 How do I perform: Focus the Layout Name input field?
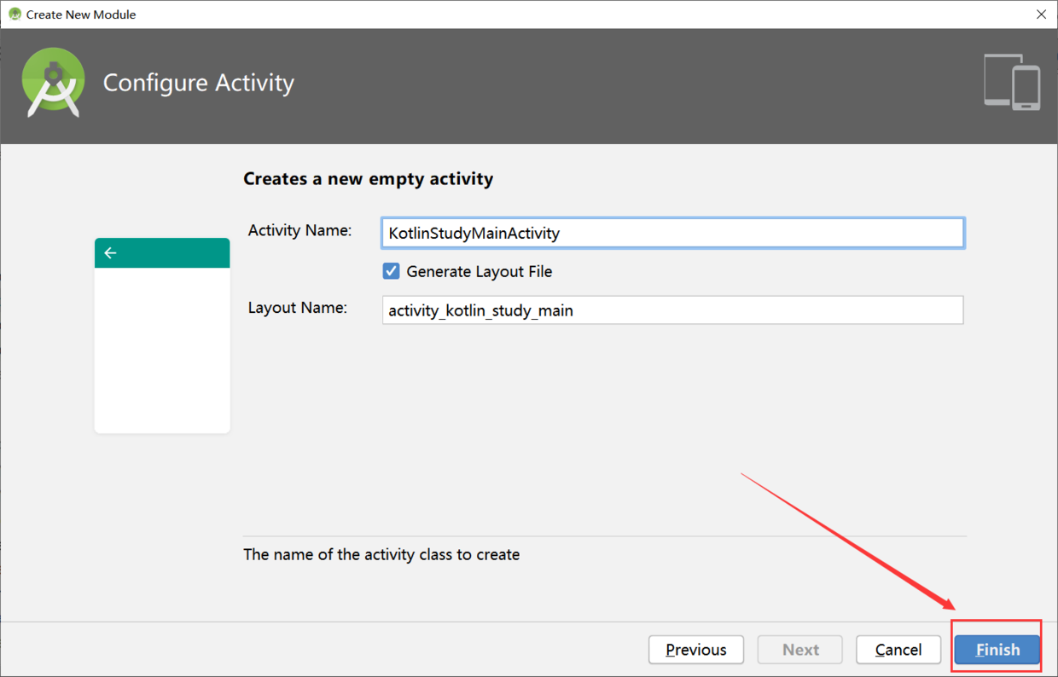pos(673,310)
